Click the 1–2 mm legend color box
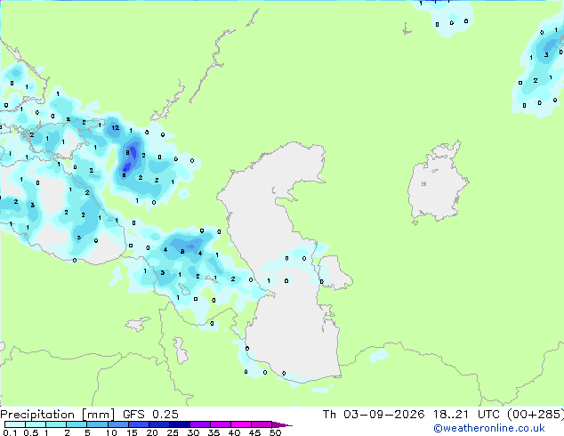The height and width of the screenshot is (436, 564). click(56, 424)
